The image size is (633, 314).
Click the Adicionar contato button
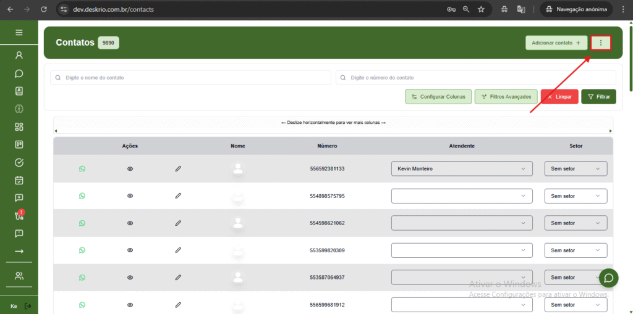coord(556,43)
